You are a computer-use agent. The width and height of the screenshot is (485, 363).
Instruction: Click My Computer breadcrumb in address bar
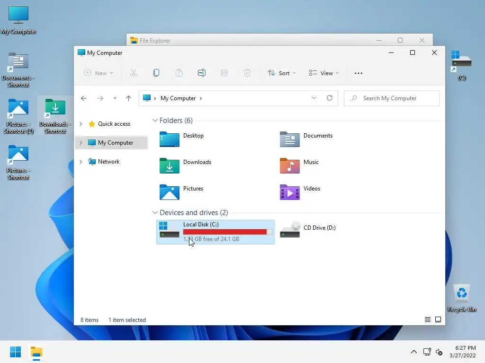coord(178,98)
